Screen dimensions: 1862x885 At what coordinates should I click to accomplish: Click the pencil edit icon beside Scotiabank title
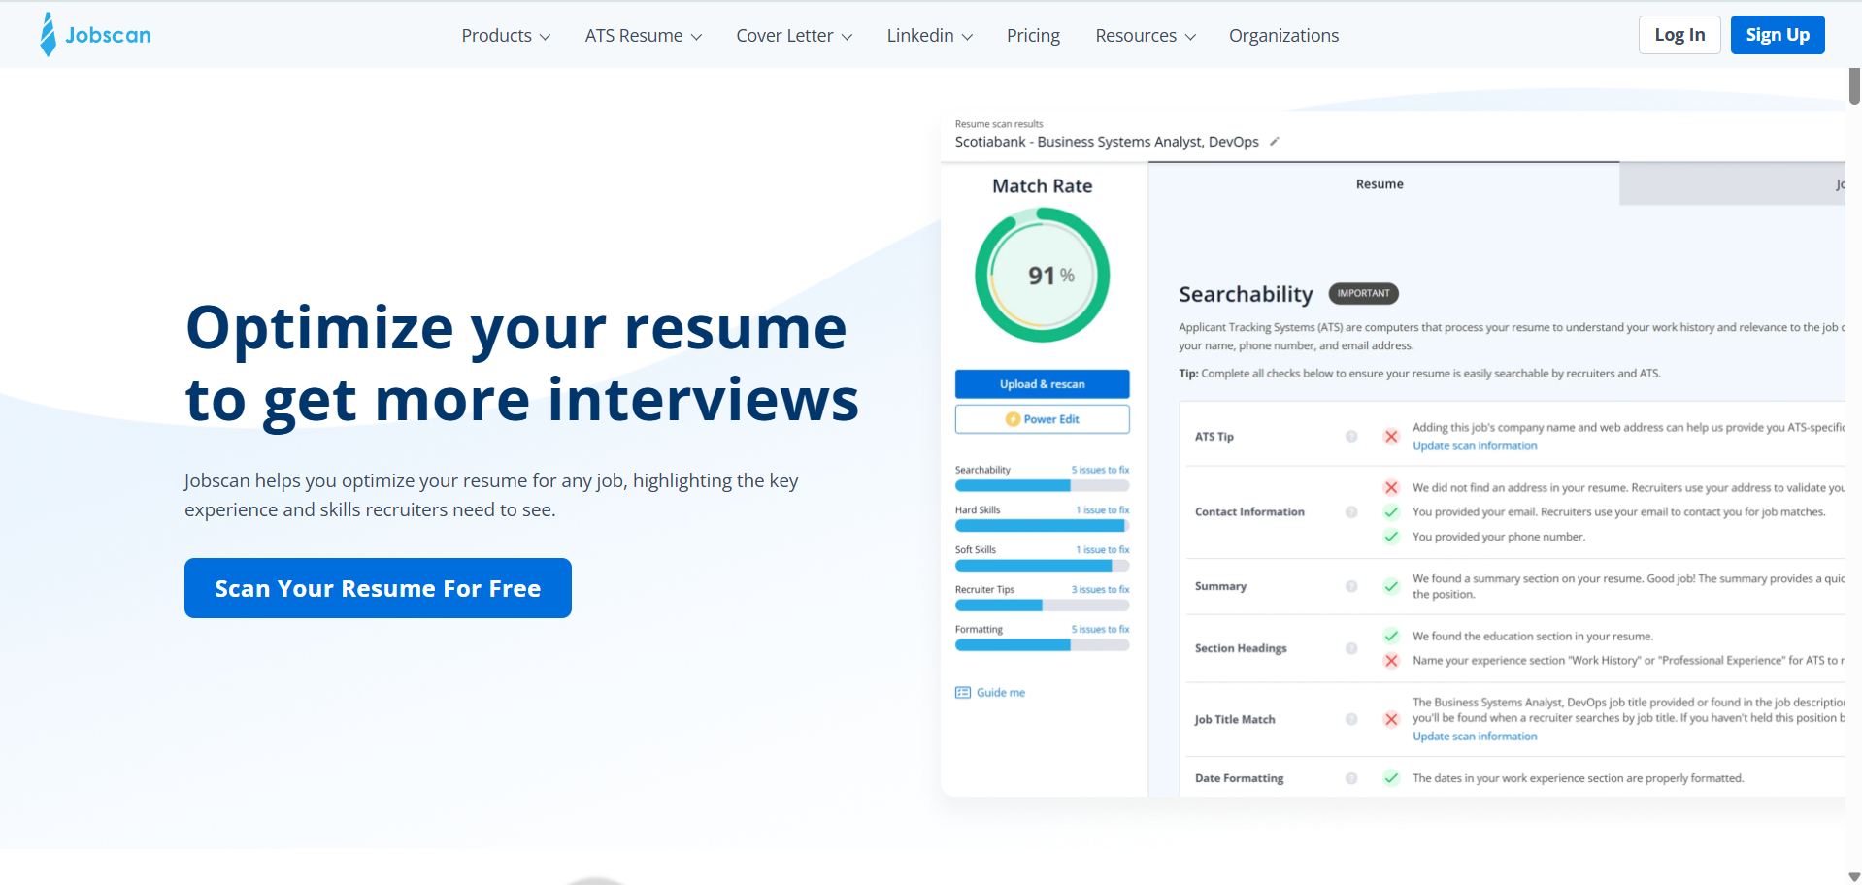(1275, 142)
